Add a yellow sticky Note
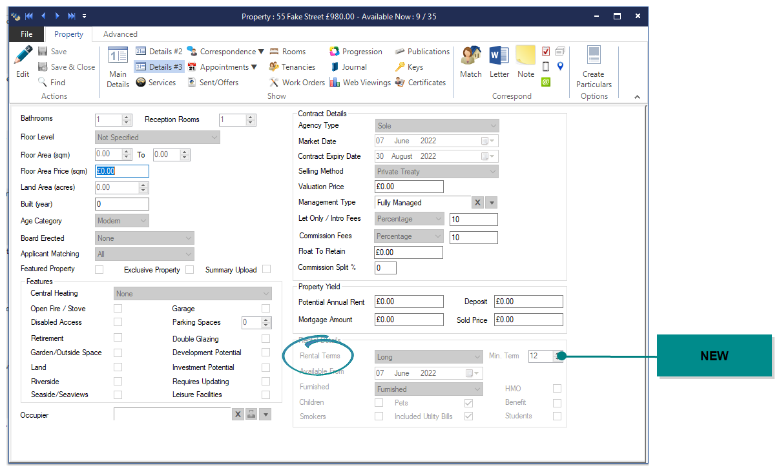781x472 pixels. coord(526,58)
